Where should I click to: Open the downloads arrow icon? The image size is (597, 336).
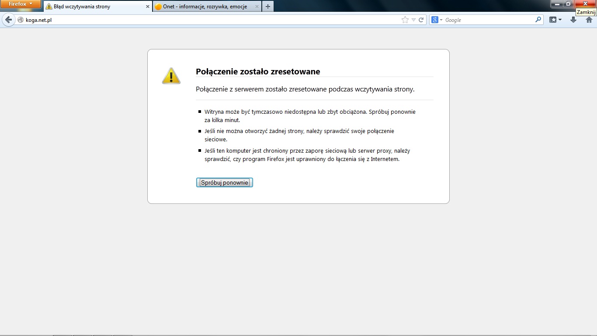pyautogui.click(x=573, y=20)
